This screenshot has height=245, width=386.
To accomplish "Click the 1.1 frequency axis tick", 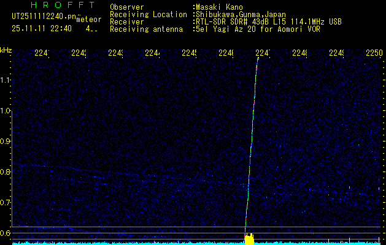I will click(x=6, y=80).
